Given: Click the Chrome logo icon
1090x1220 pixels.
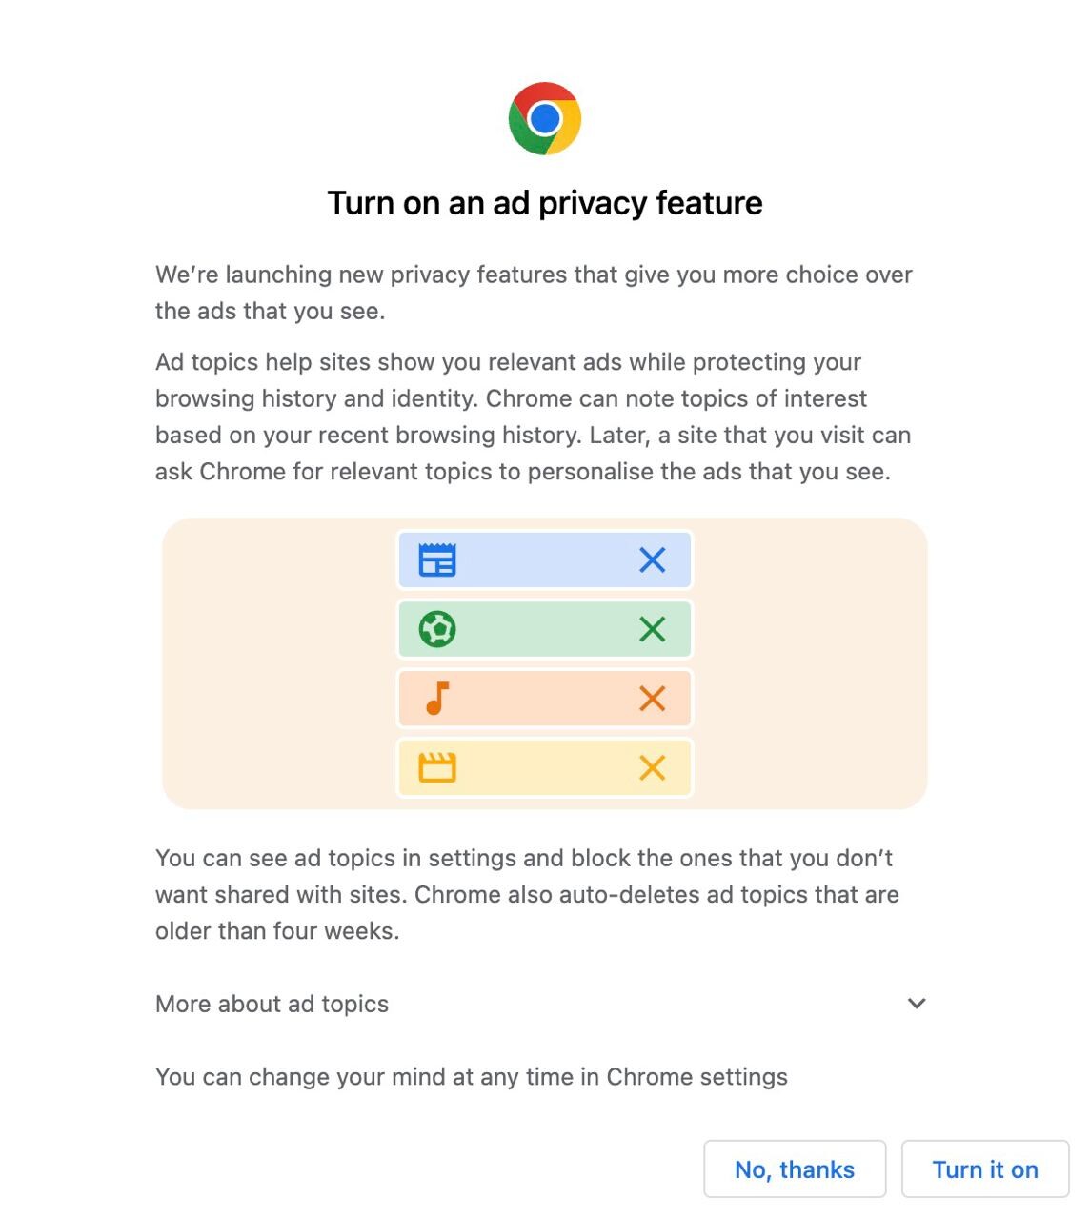Looking at the screenshot, I should [545, 118].
